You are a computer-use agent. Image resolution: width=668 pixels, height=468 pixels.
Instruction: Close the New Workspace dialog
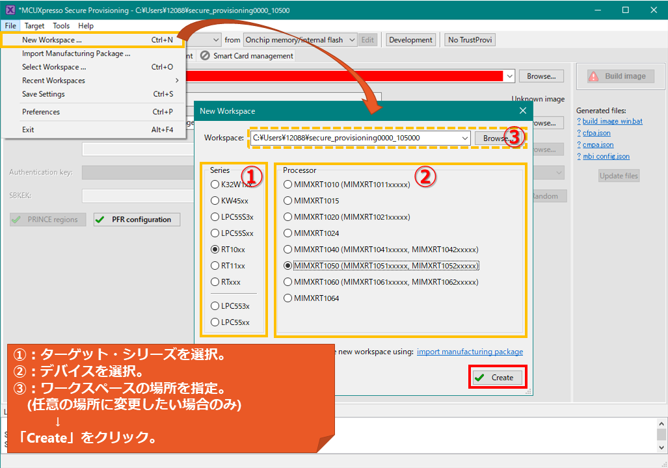[x=522, y=111]
